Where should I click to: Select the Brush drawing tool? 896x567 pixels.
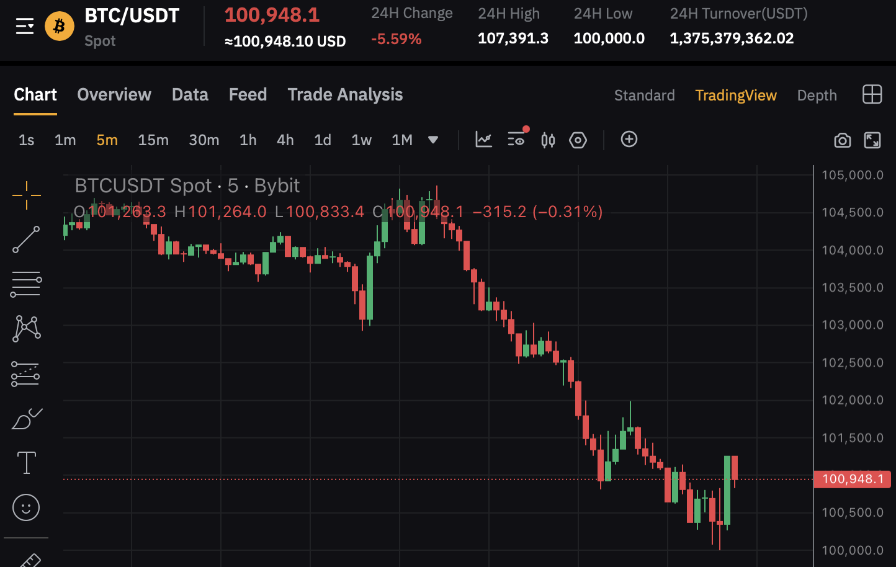coord(26,419)
